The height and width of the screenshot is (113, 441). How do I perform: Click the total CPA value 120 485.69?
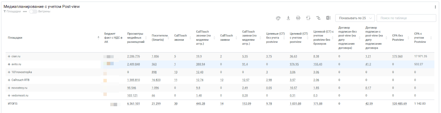click(399, 104)
